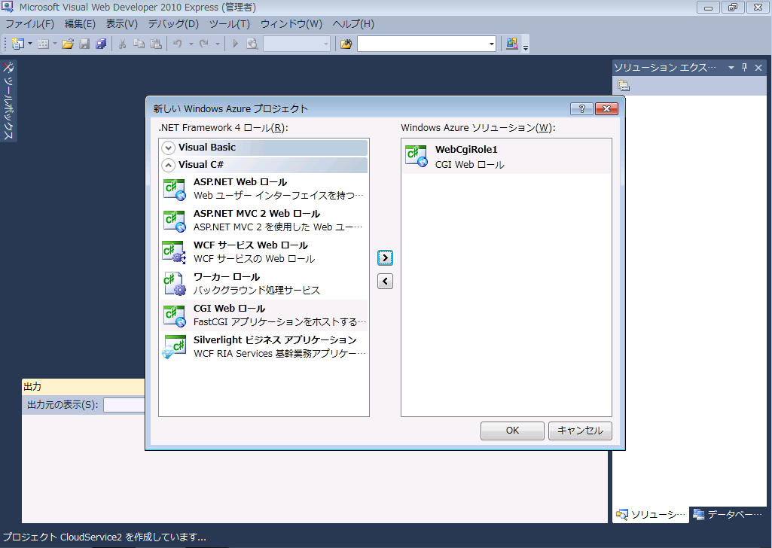Click the Redo arrow icon

pyautogui.click(x=204, y=44)
